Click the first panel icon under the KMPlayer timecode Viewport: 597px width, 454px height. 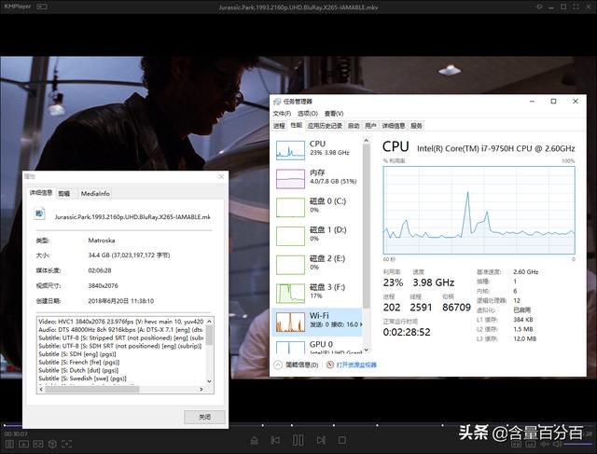[9, 444]
